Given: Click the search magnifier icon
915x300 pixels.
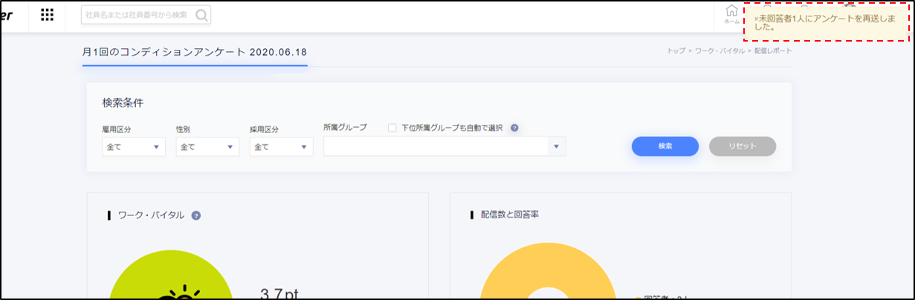Looking at the screenshot, I should coord(201,15).
